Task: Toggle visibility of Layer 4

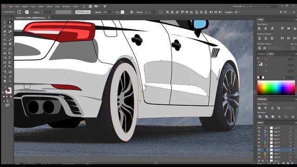Action: tap(259, 139)
